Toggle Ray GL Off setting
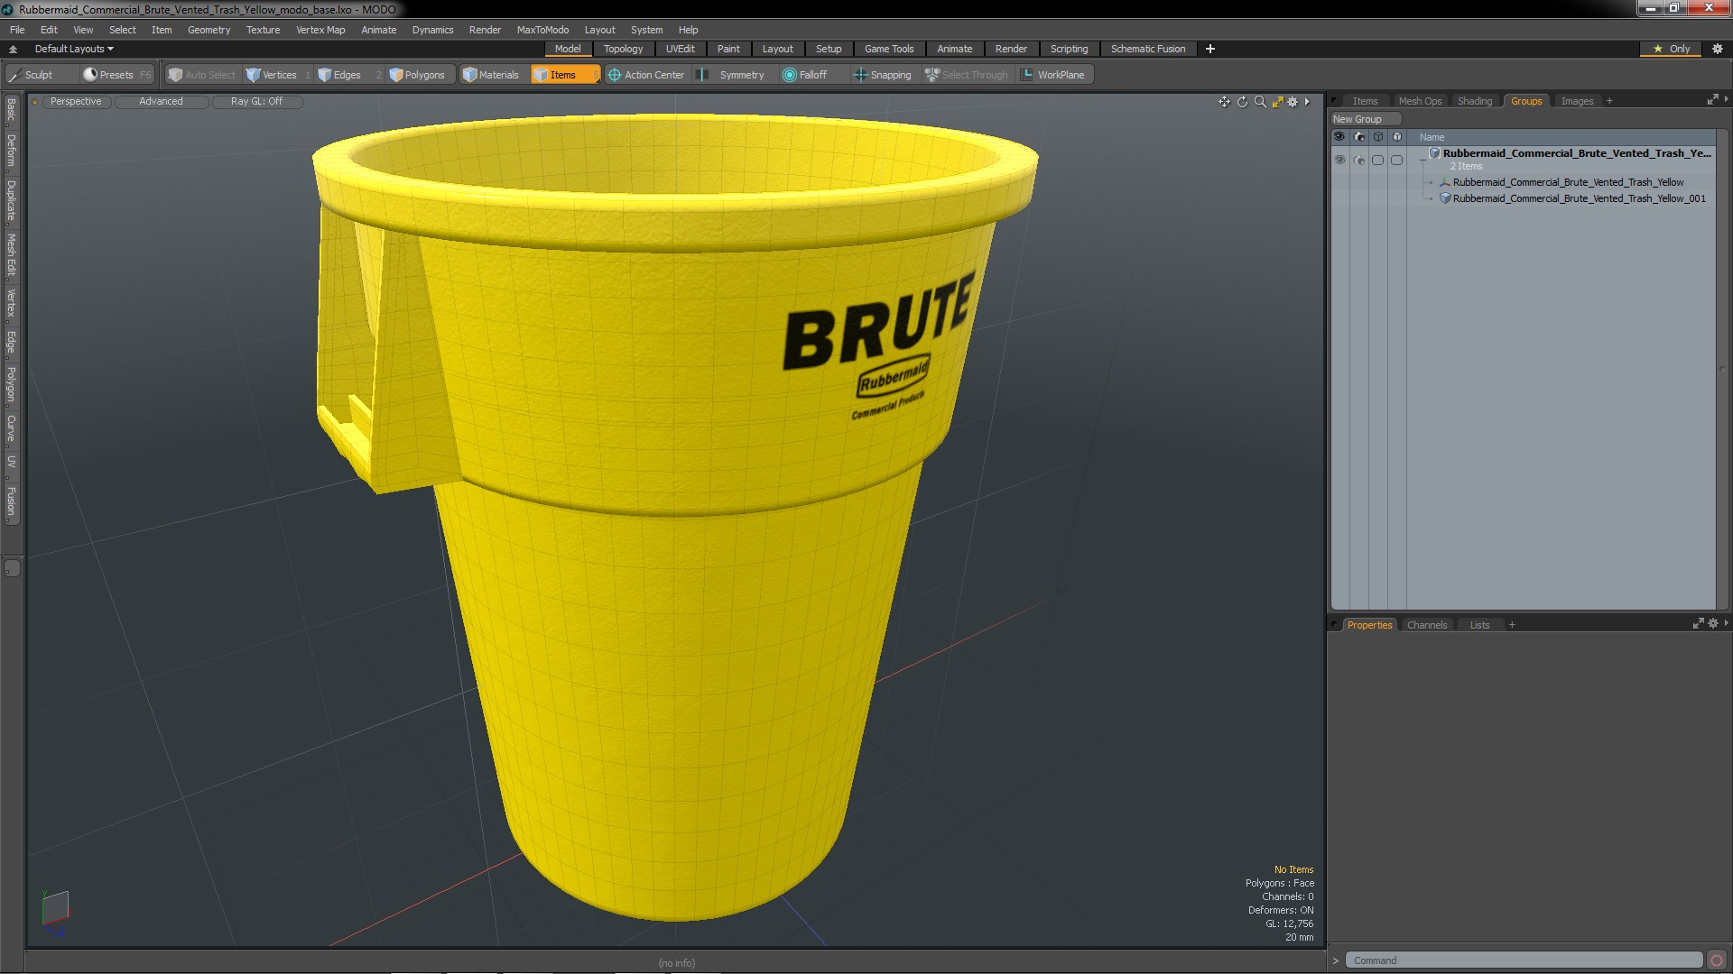The width and height of the screenshot is (1733, 974). (256, 101)
